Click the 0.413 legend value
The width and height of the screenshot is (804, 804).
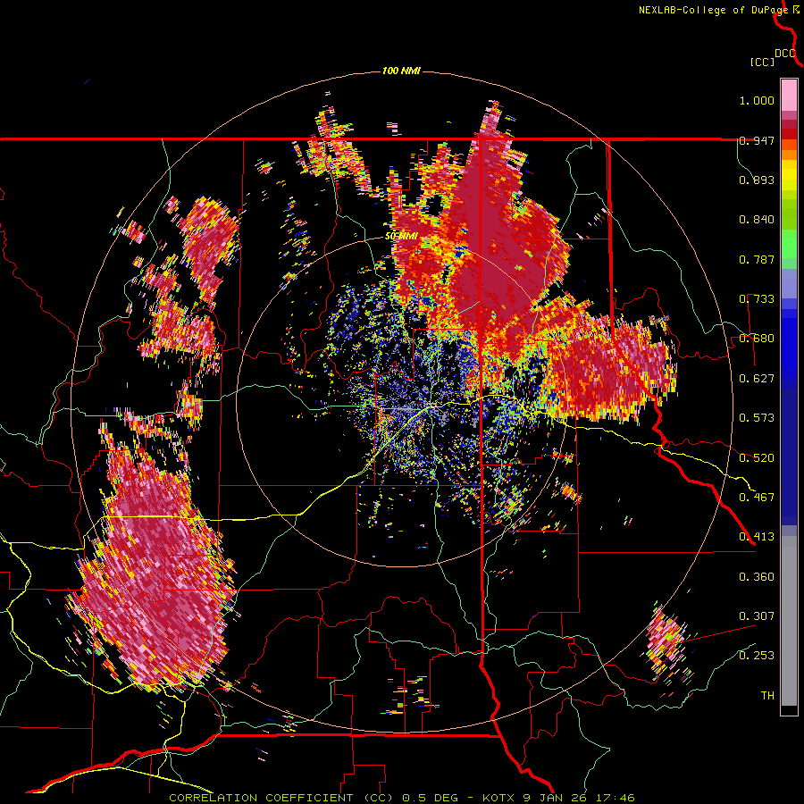click(x=757, y=537)
